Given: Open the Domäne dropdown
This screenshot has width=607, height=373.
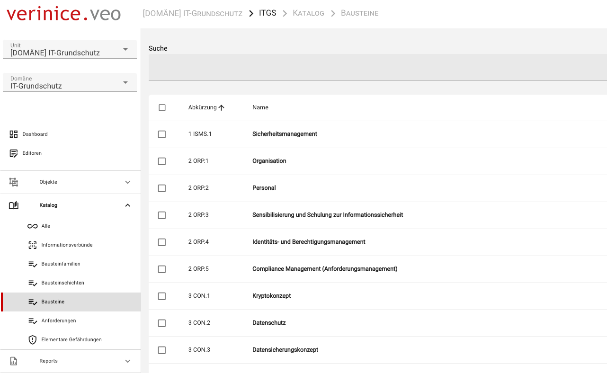Looking at the screenshot, I should pyautogui.click(x=70, y=83).
